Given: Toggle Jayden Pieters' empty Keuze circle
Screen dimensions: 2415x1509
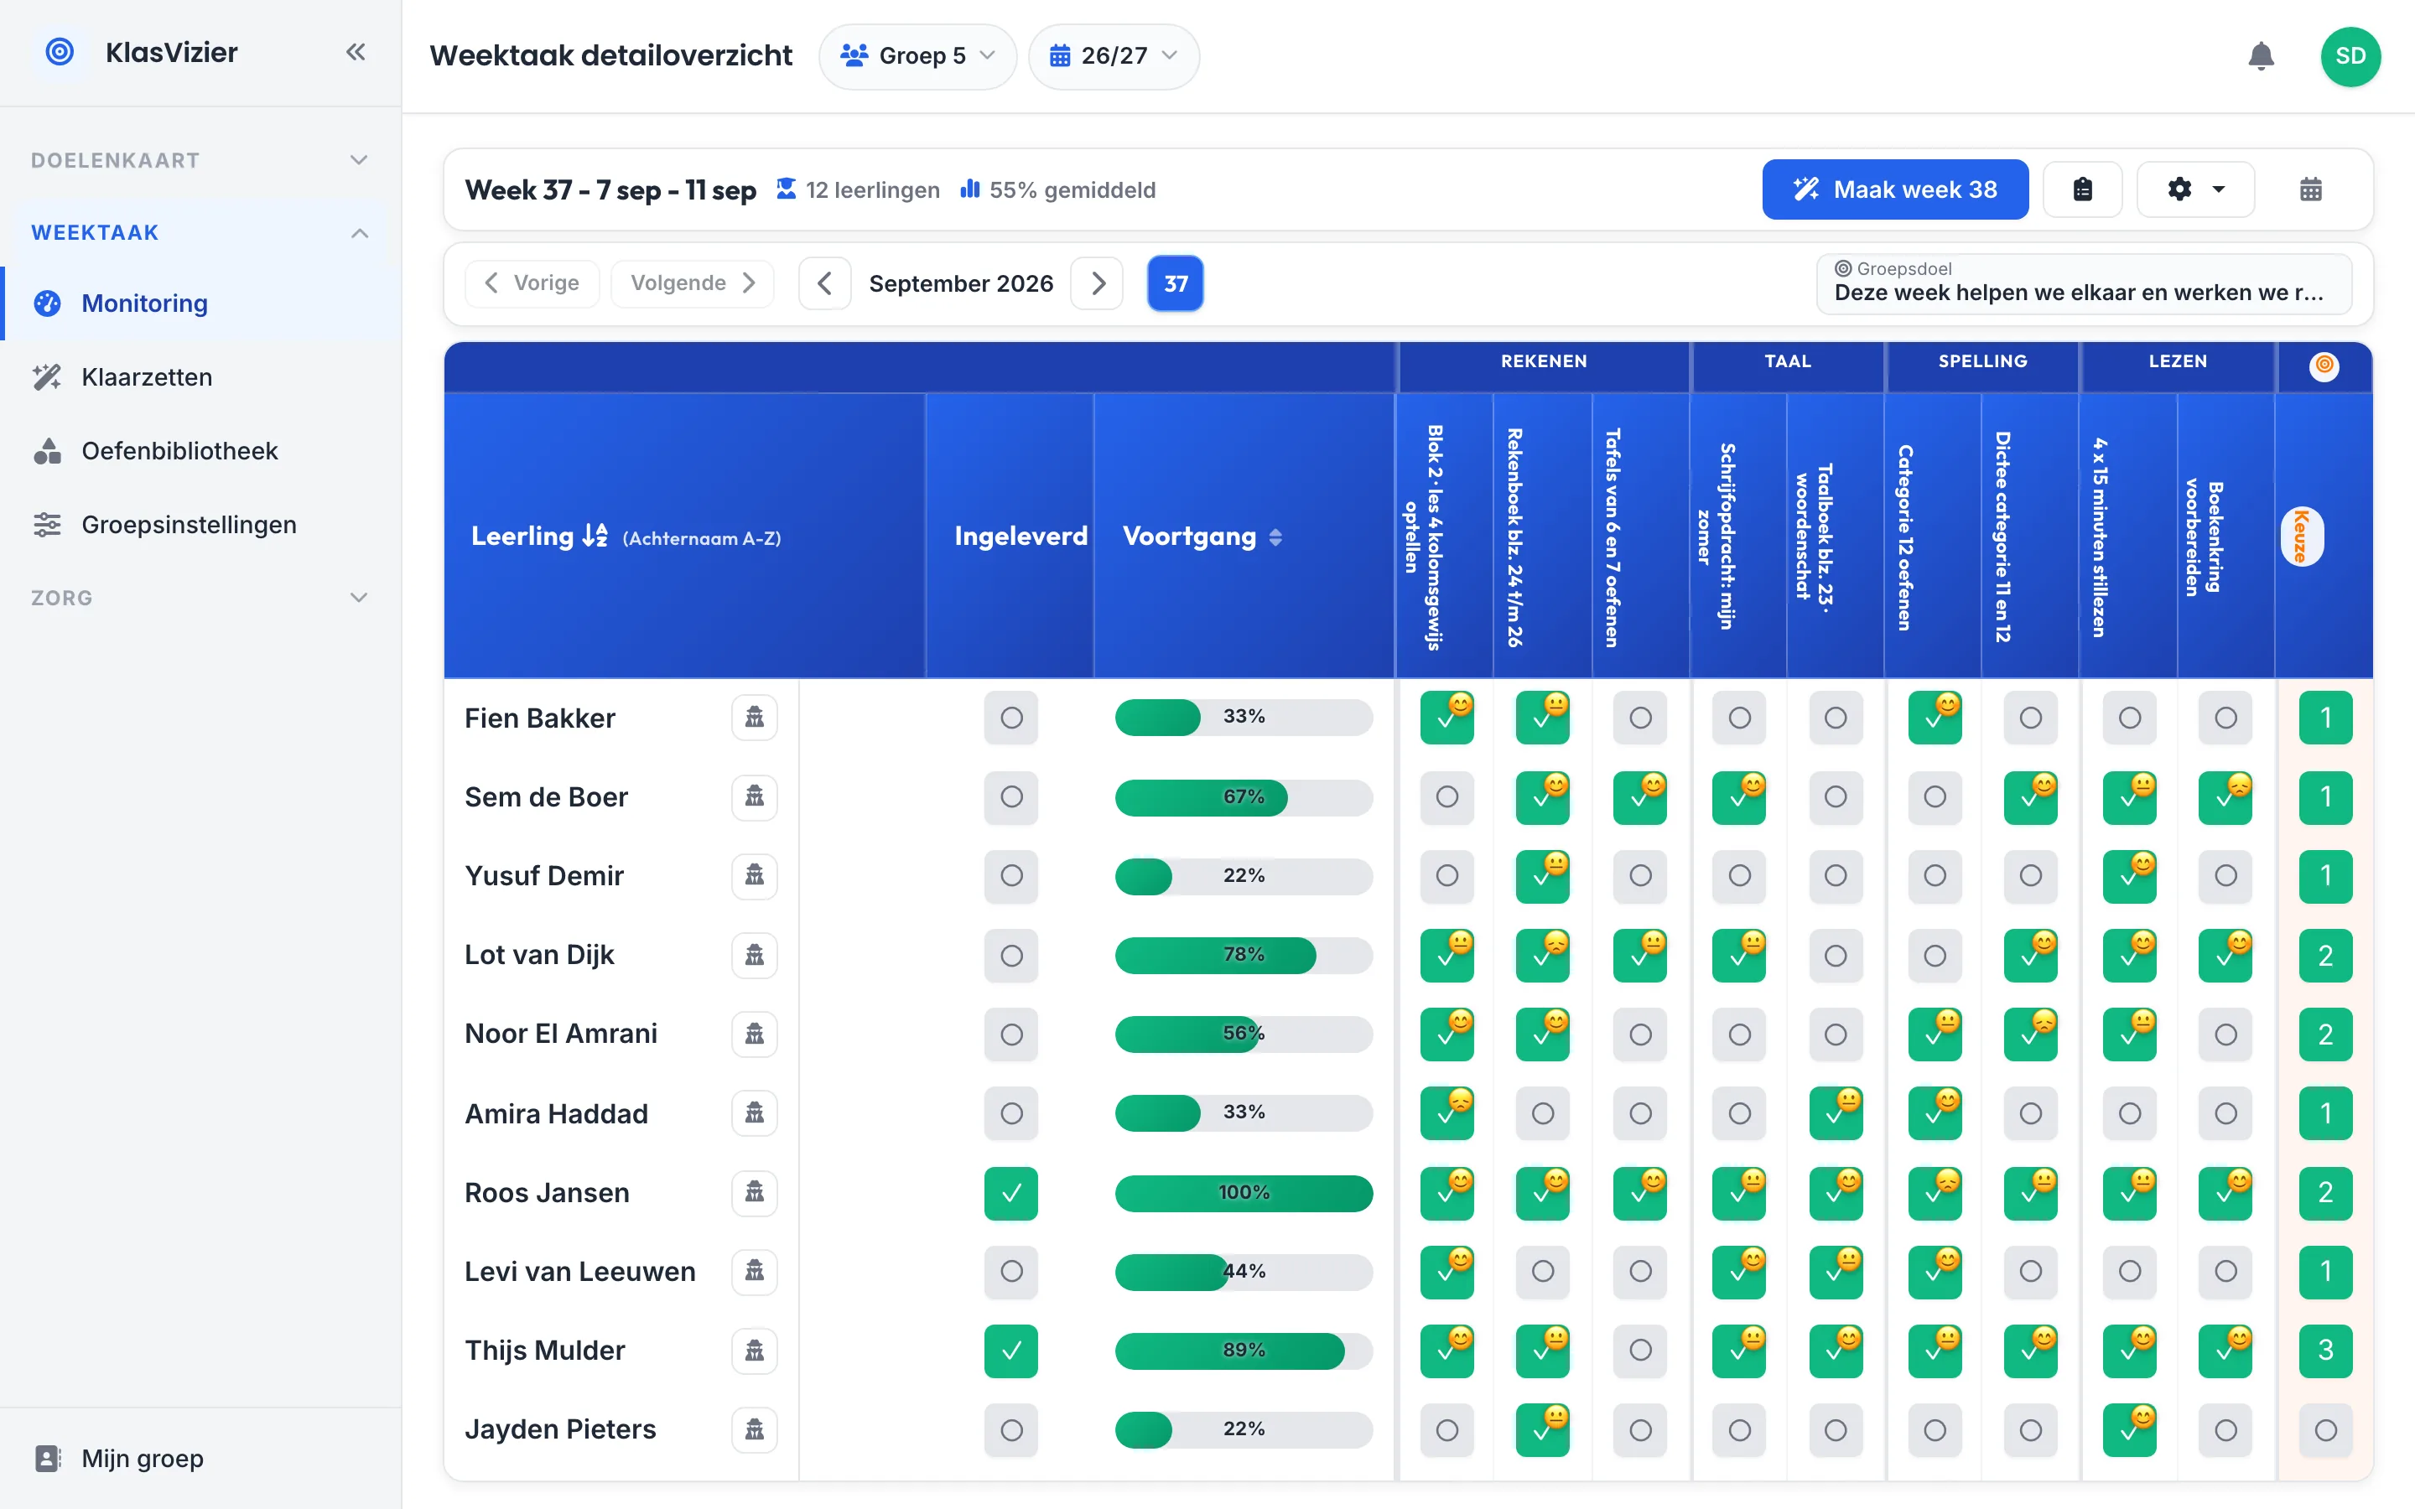Looking at the screenshot, I should (x=2325, y=1430).
